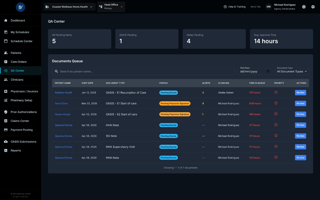Image resolution: width=320 pixels, height=200 pixels.
Task: Review the HHA Supervisory Visit document
Action: (x=300, y=147)
